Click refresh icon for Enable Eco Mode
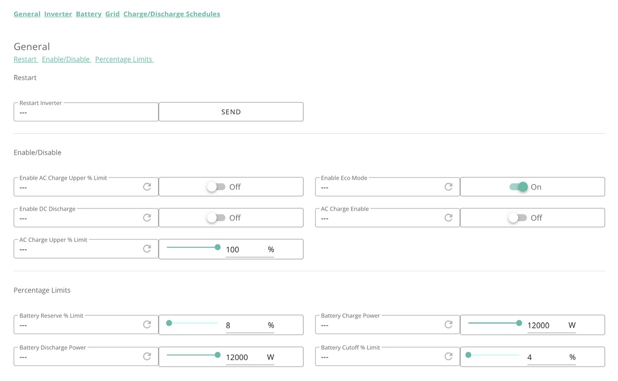The width and height of the screenshot is (618, 381). coord(449,187)
